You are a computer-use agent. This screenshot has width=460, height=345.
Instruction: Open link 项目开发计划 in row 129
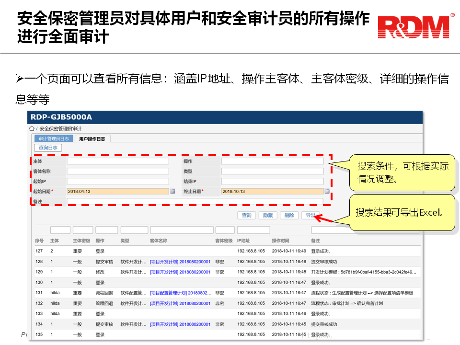tap(180, 272)
